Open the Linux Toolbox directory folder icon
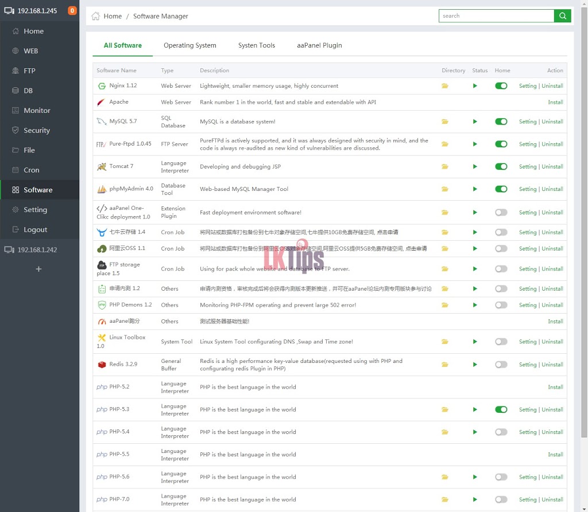This screenshot has width=588, height=512. click(x=445, y=342)
